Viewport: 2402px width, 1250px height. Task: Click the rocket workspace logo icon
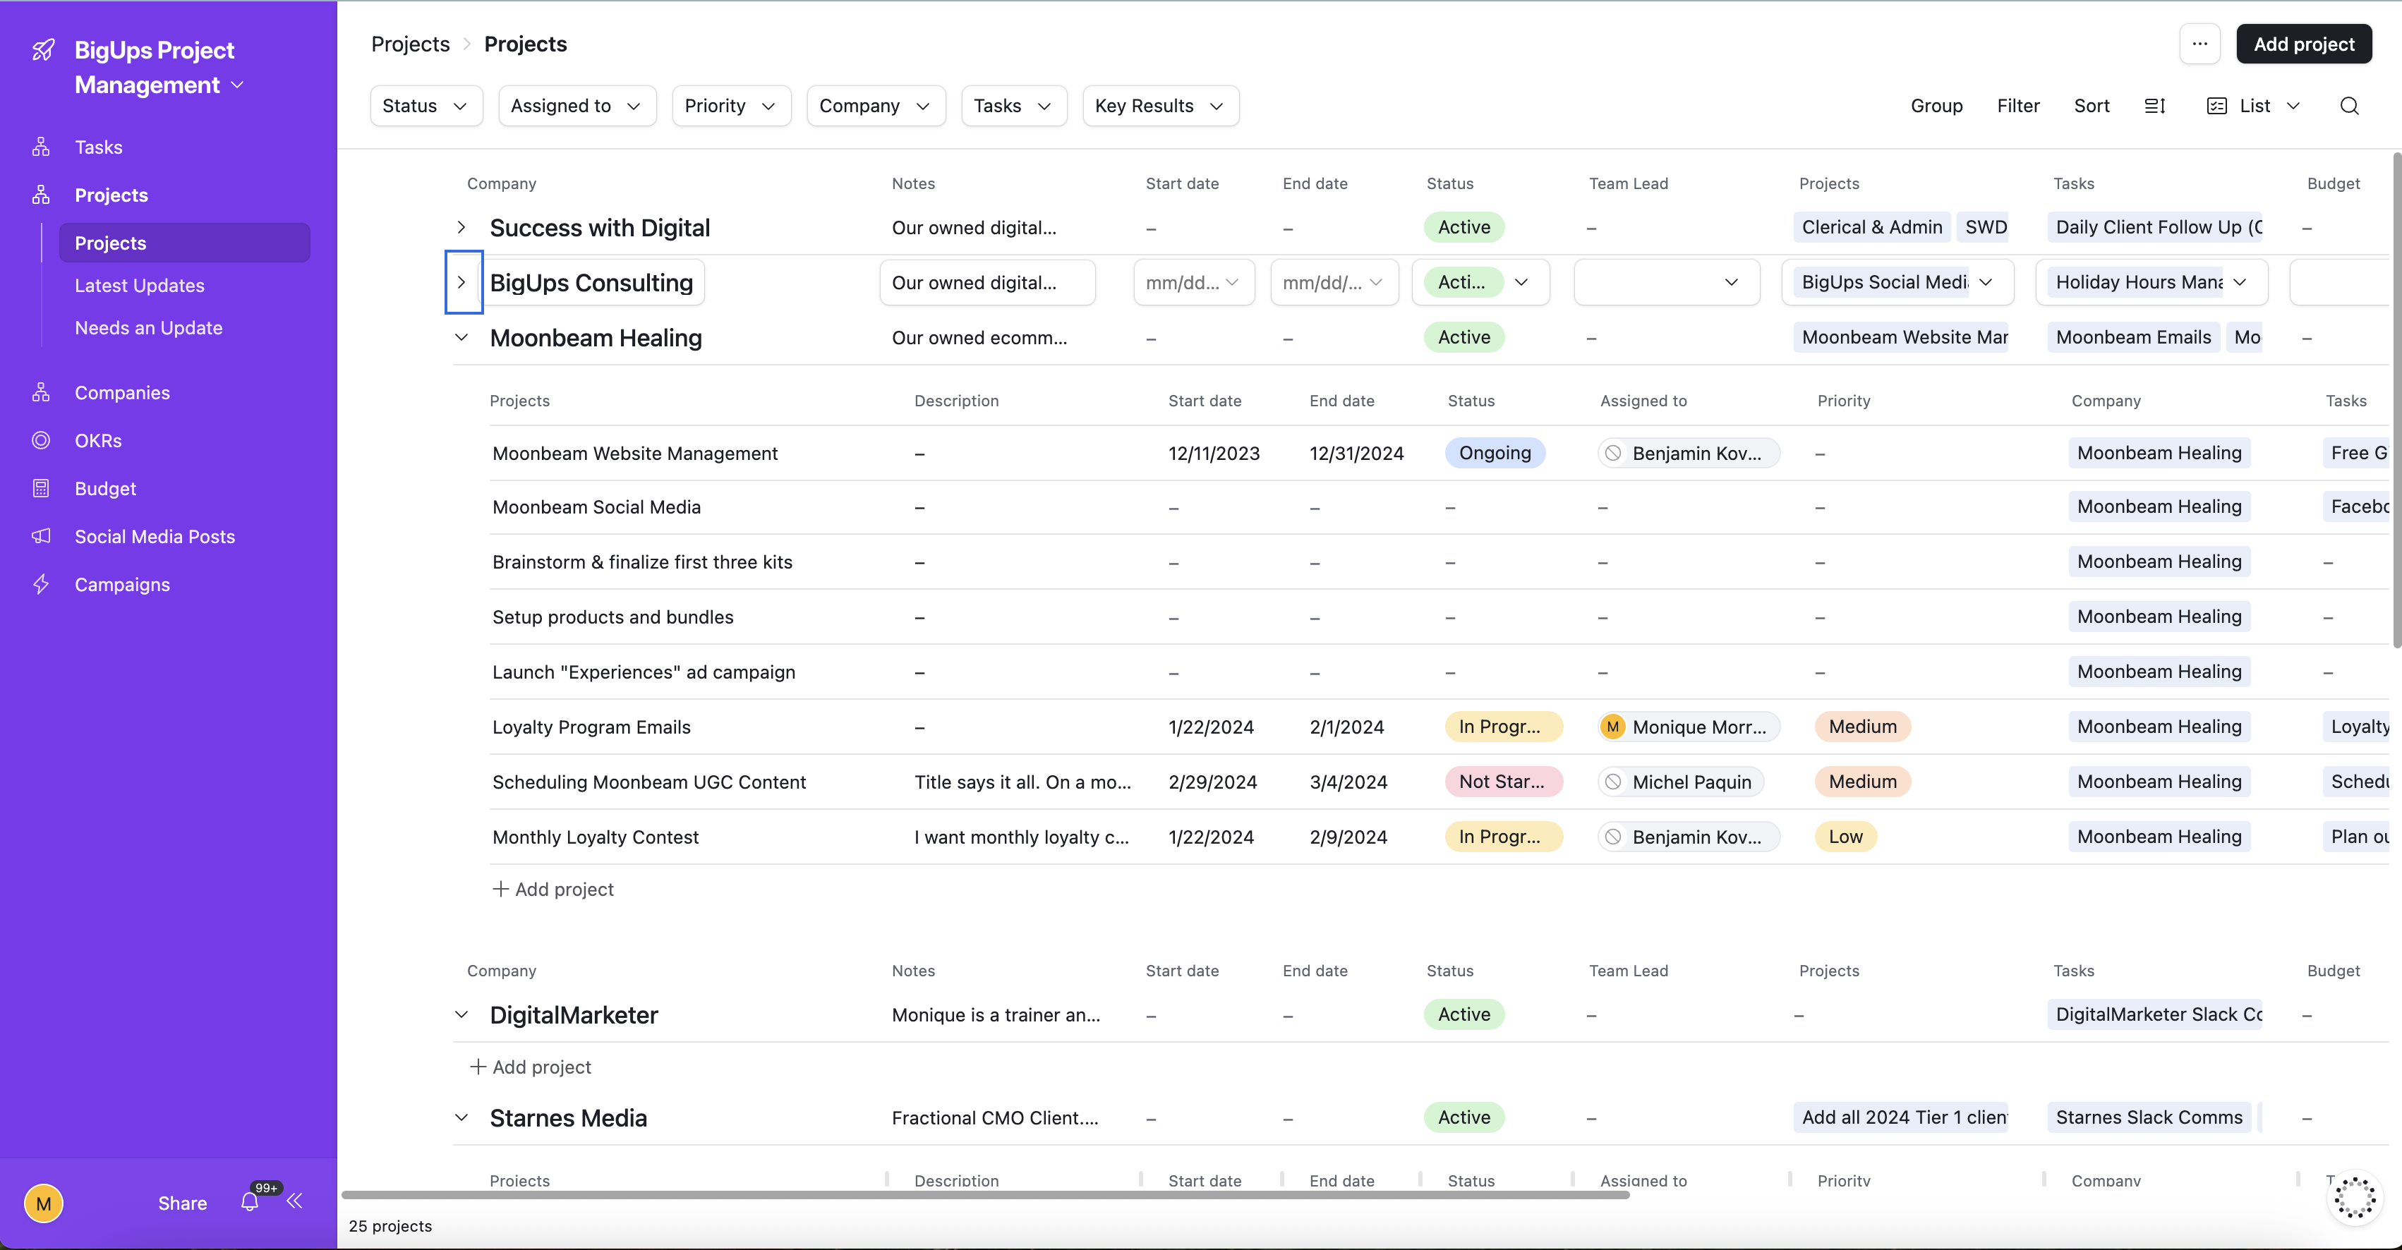coord(43,50)
